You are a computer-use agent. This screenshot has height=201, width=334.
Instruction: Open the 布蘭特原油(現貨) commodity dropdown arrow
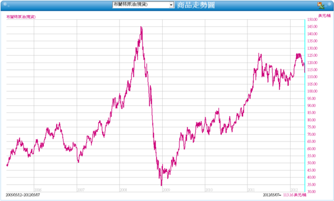pyautogui.click(x=171, y=5)
